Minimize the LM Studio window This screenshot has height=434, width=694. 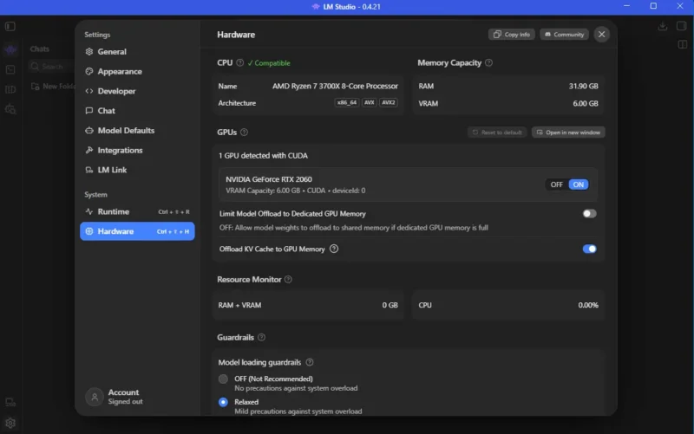626,6
